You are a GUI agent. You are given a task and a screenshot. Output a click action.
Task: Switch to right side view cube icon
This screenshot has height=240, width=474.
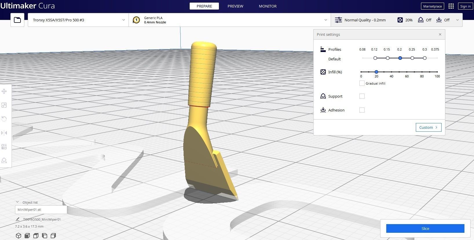(53, 236)
